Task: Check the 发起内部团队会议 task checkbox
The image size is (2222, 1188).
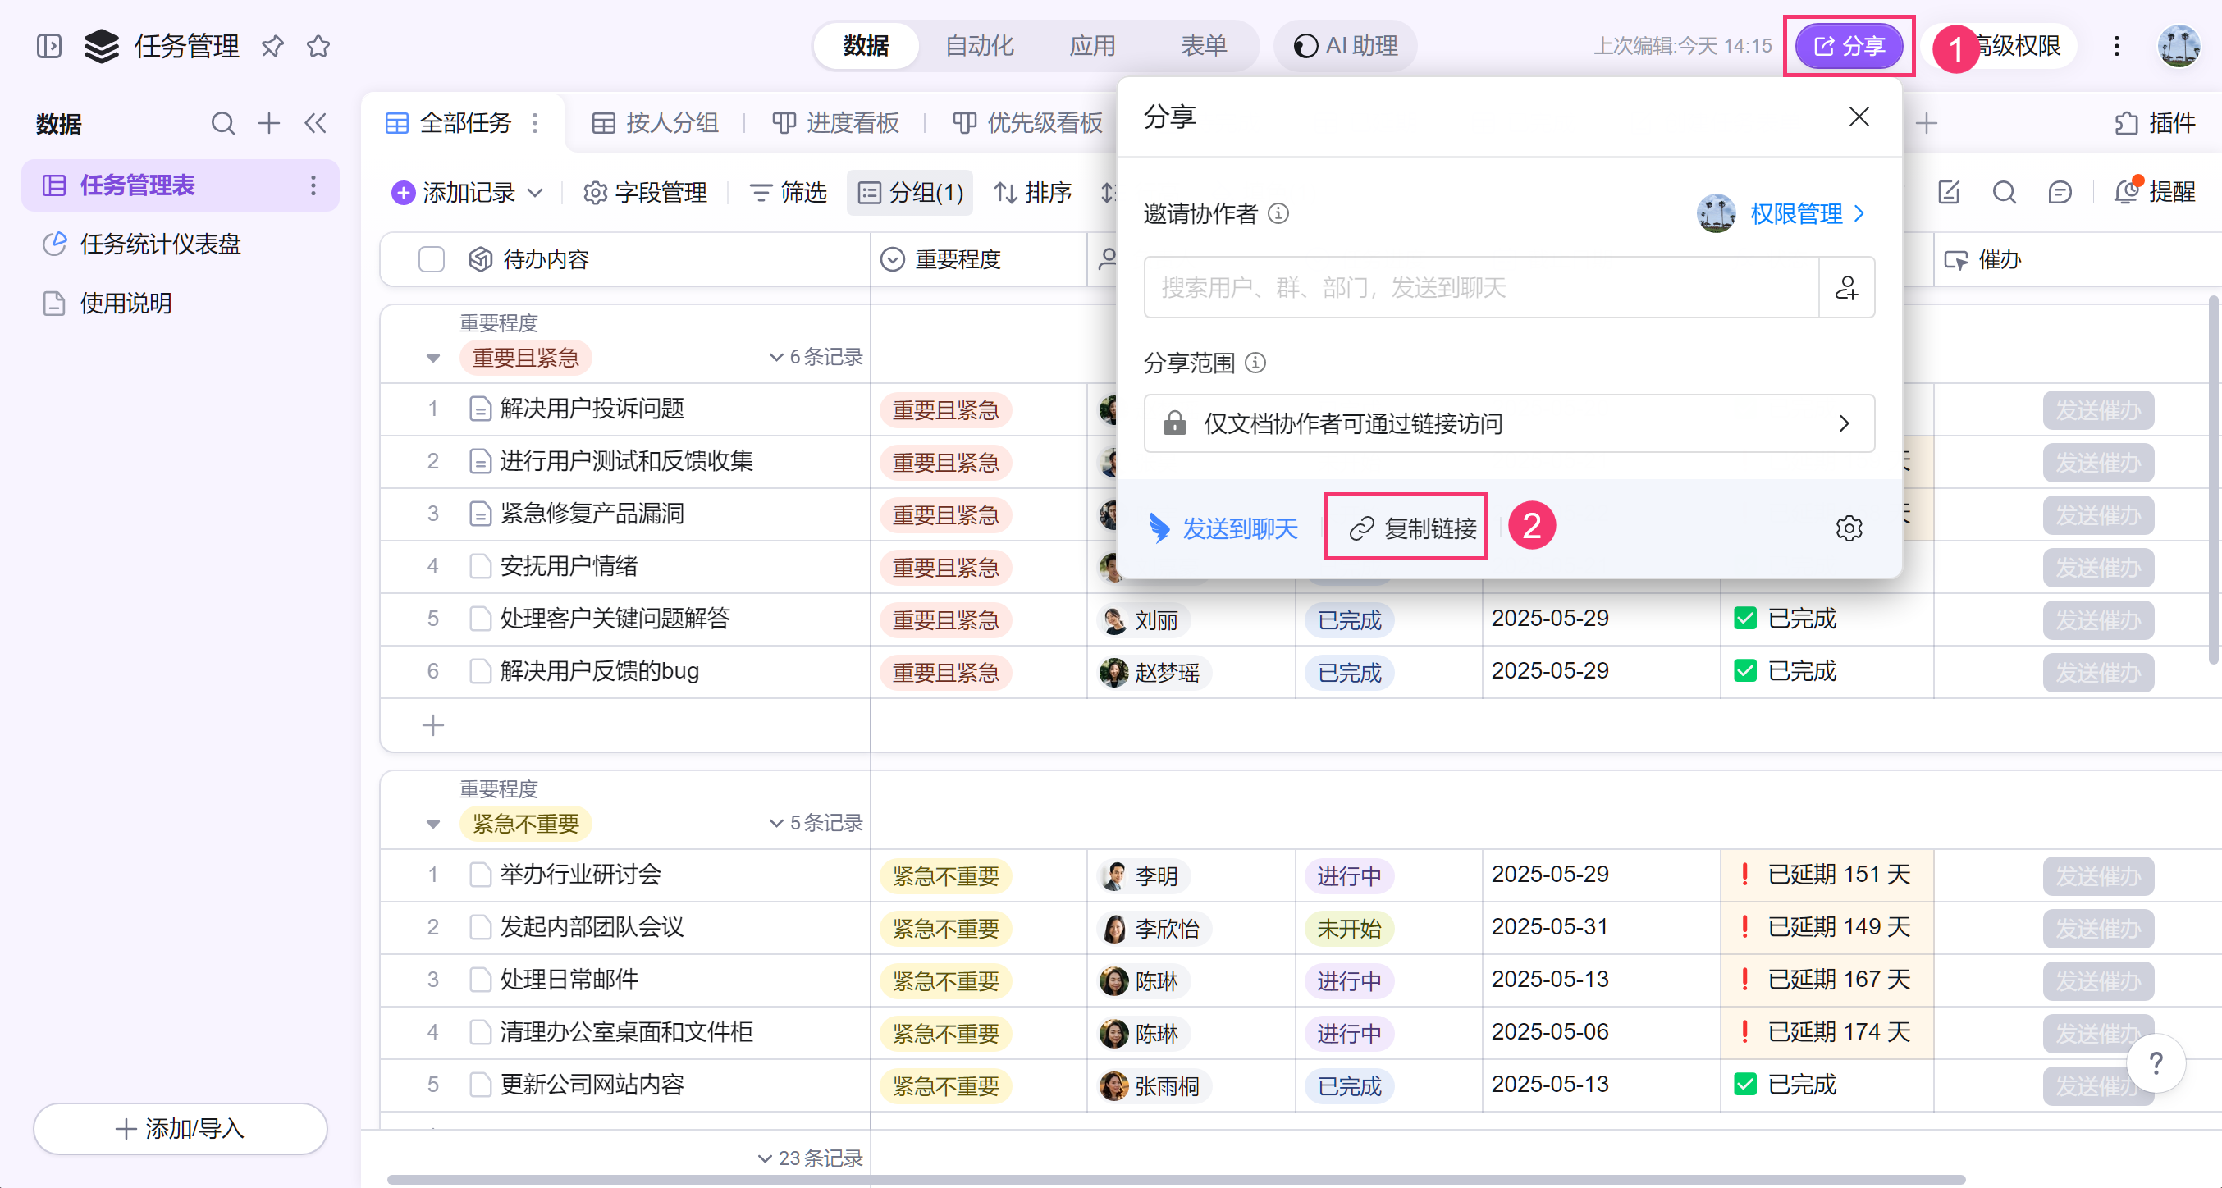Action: [x=479, y=927]
